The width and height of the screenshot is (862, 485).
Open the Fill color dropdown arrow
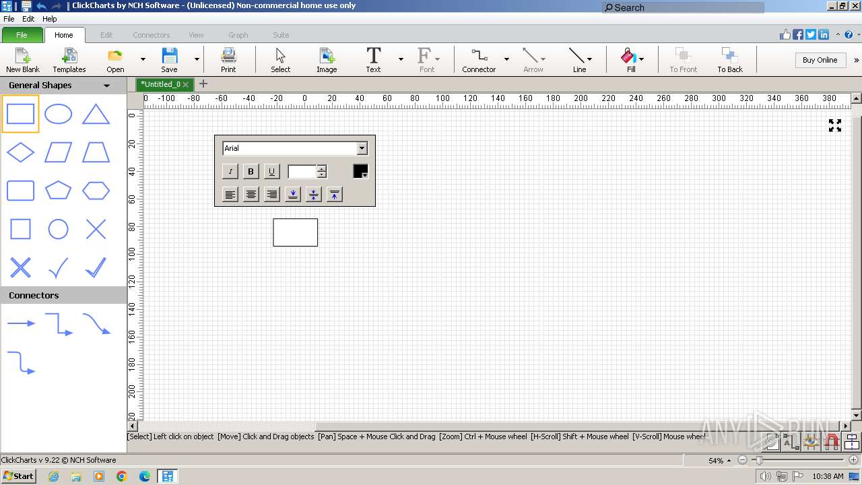641,59
